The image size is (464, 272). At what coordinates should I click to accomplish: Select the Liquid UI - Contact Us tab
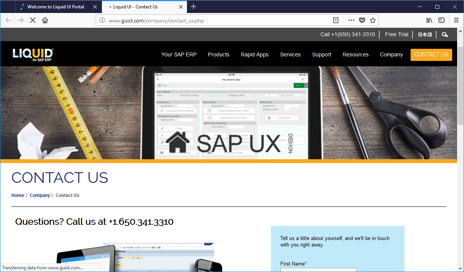[x=144, y=7]
